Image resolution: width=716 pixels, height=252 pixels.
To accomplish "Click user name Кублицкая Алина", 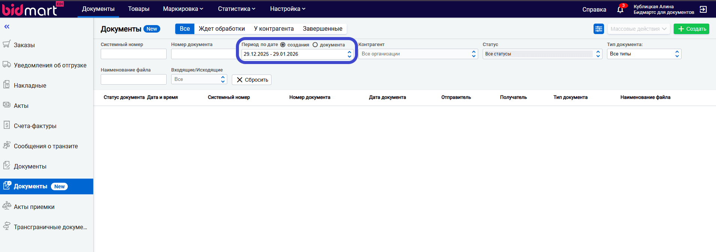I will (653, 6).
